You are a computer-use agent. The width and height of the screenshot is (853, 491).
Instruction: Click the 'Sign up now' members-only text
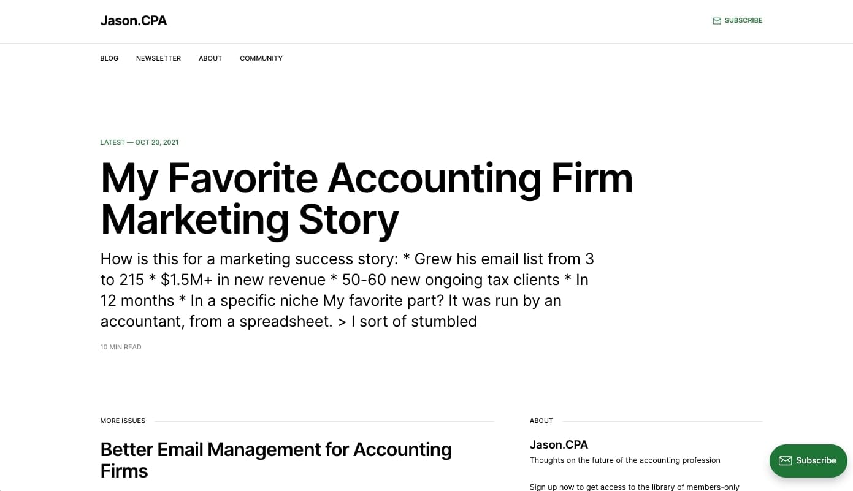click(x=635, y=487)
